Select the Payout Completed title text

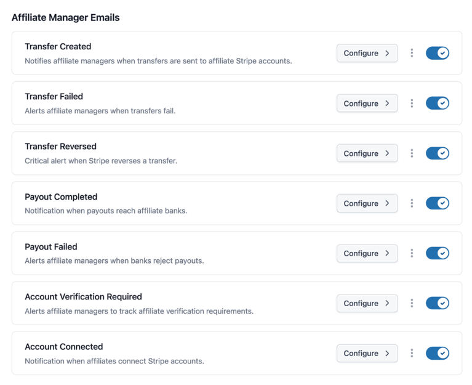(x=61, y=197)
